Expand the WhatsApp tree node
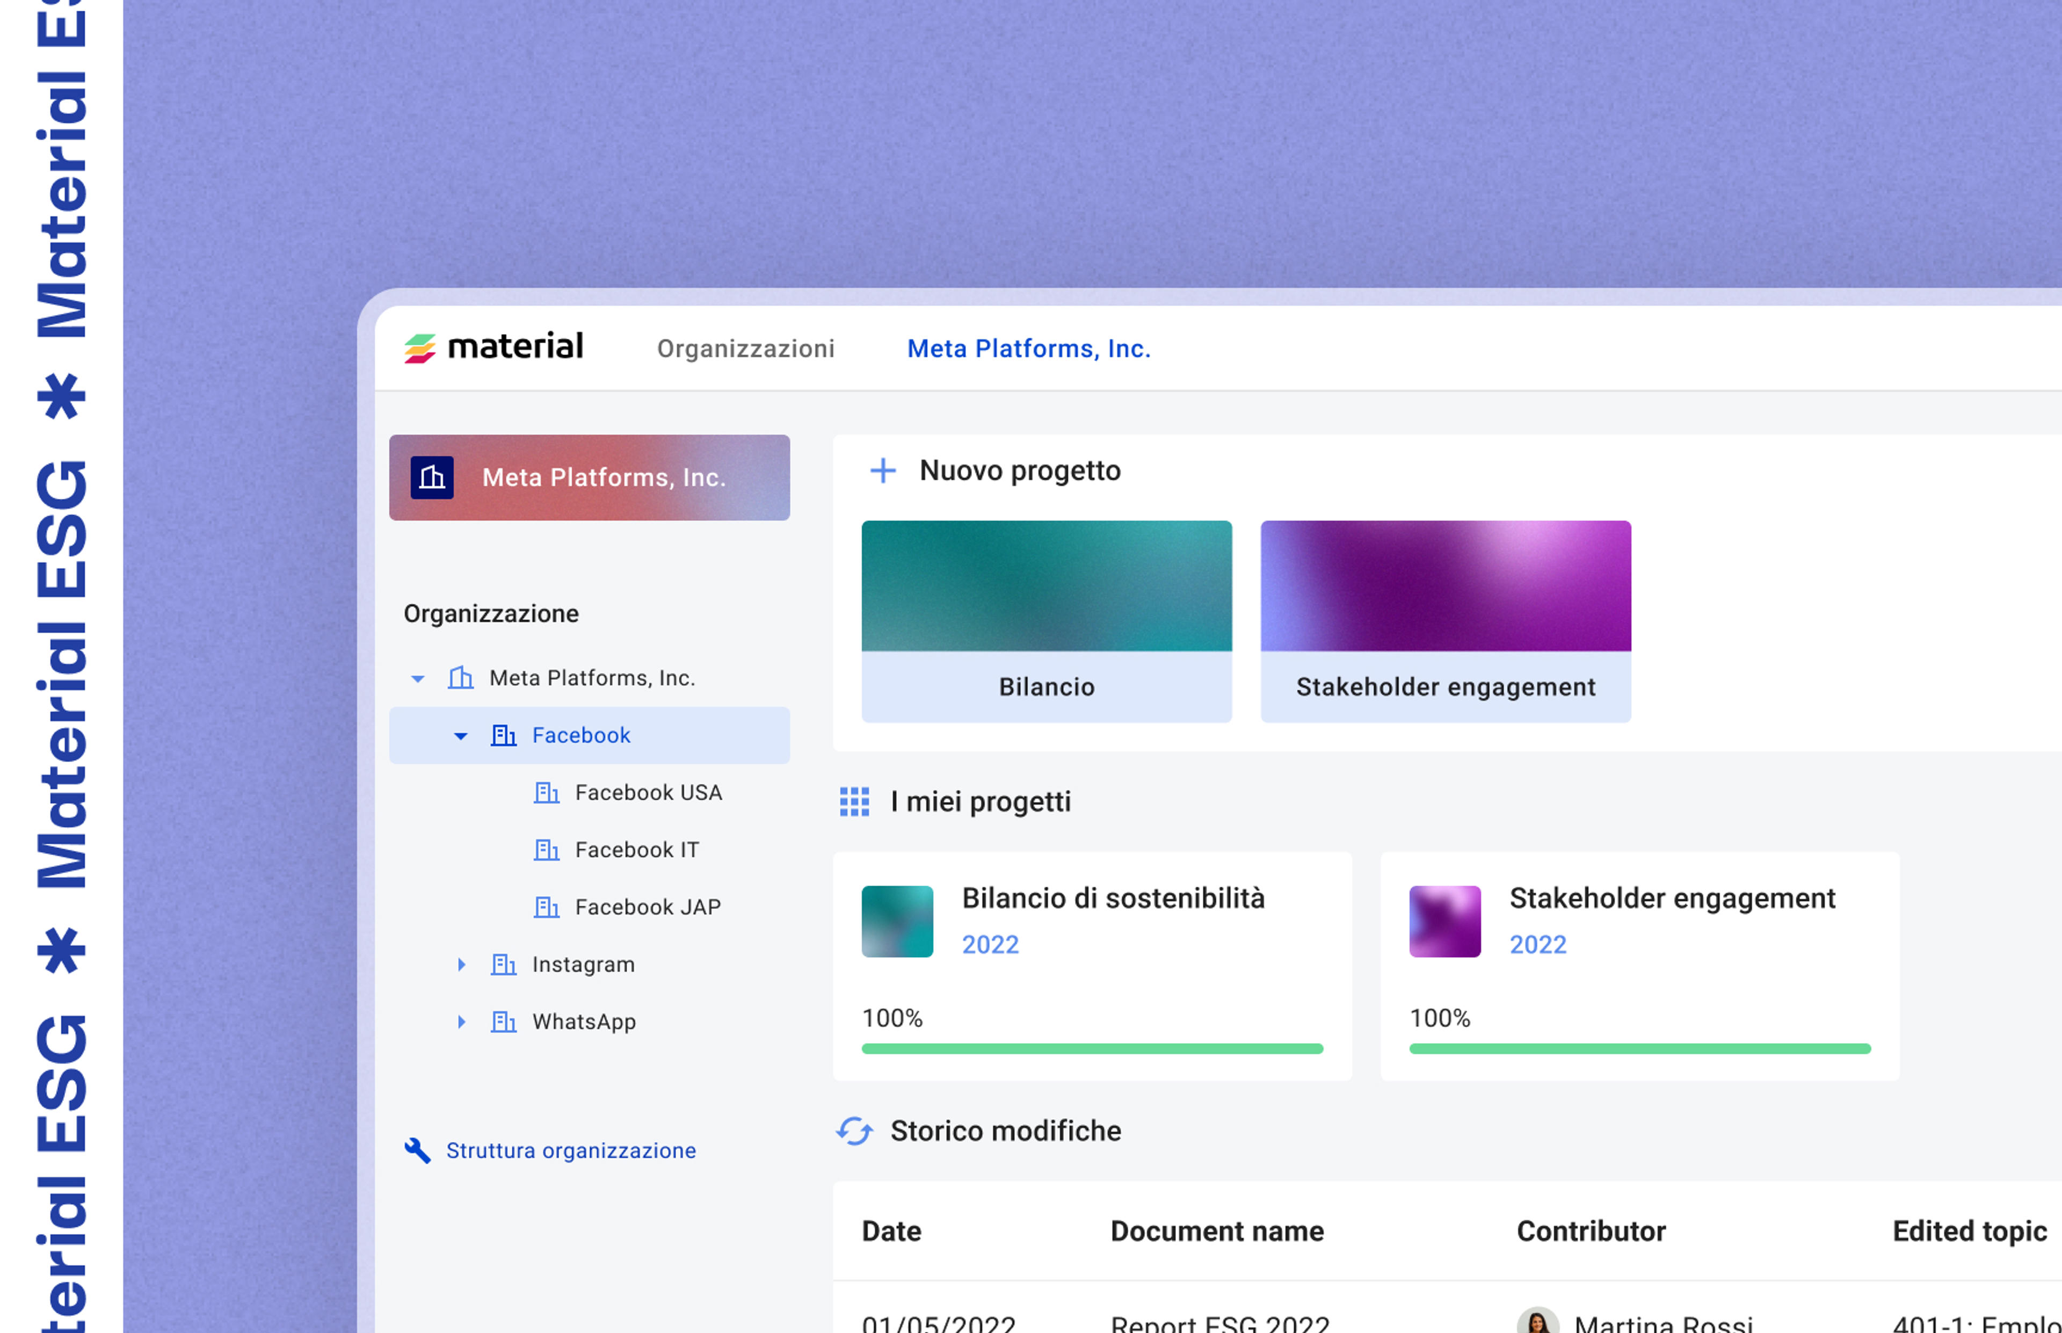Screen dimensions: 2062x1333 click(461, 1022)
